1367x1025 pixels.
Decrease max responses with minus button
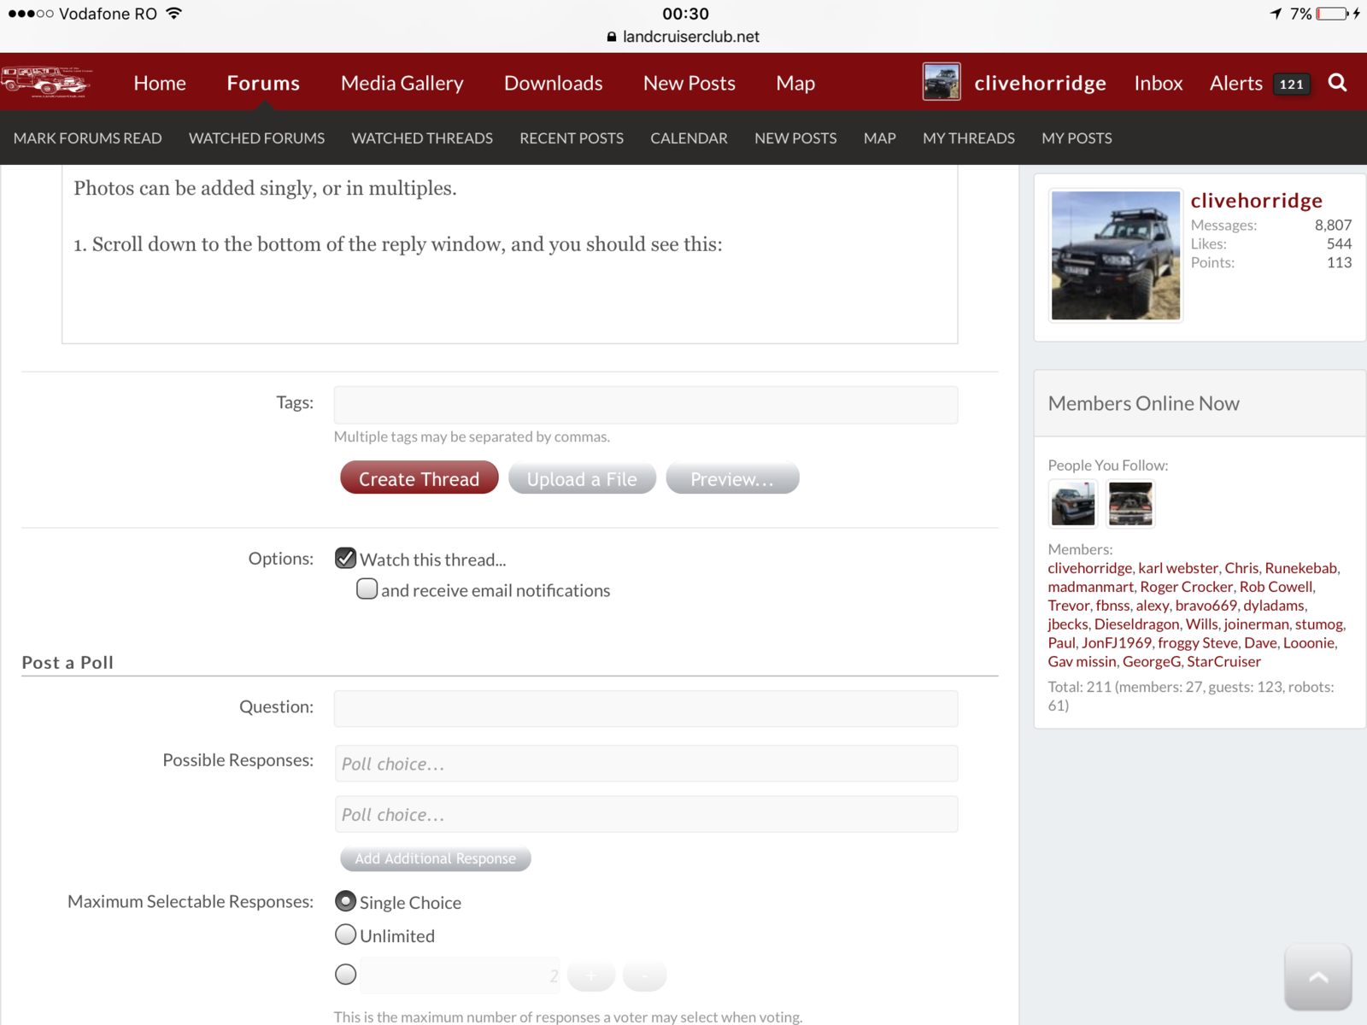coord(644,975)
